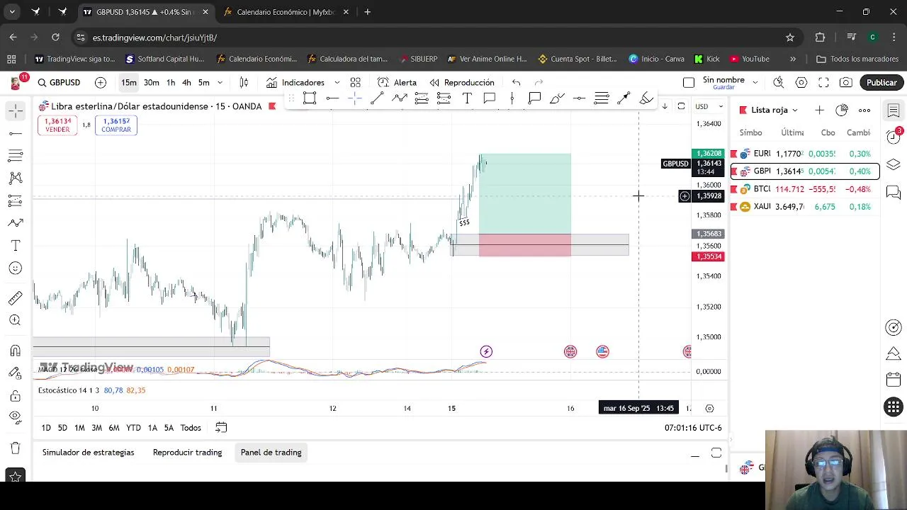The image size is (907, 510).
Task: Select the trend line tool in left toolbar
Action: [x=15, y=133]
